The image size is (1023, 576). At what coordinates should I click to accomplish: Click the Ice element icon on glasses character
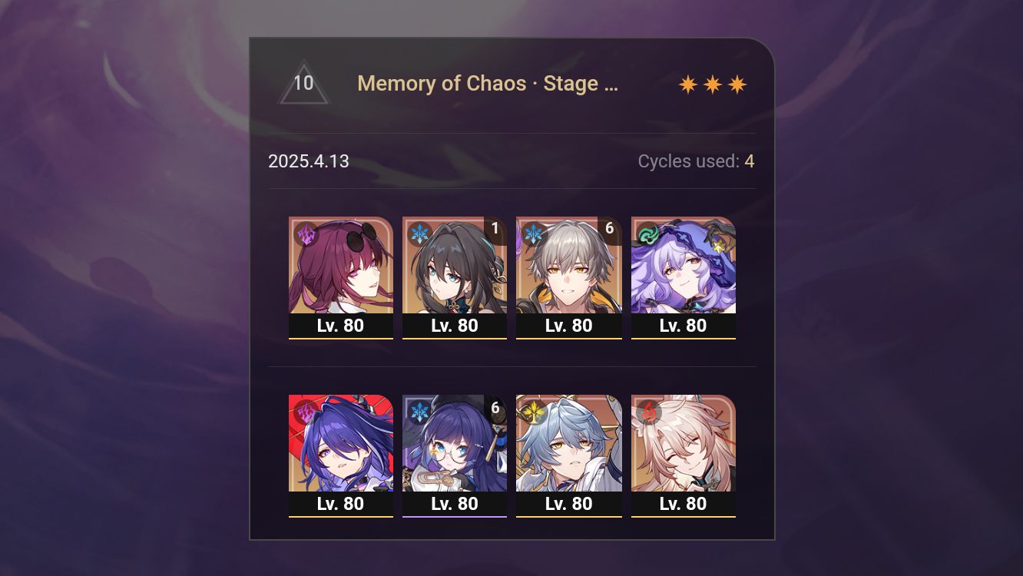[419, 411]
